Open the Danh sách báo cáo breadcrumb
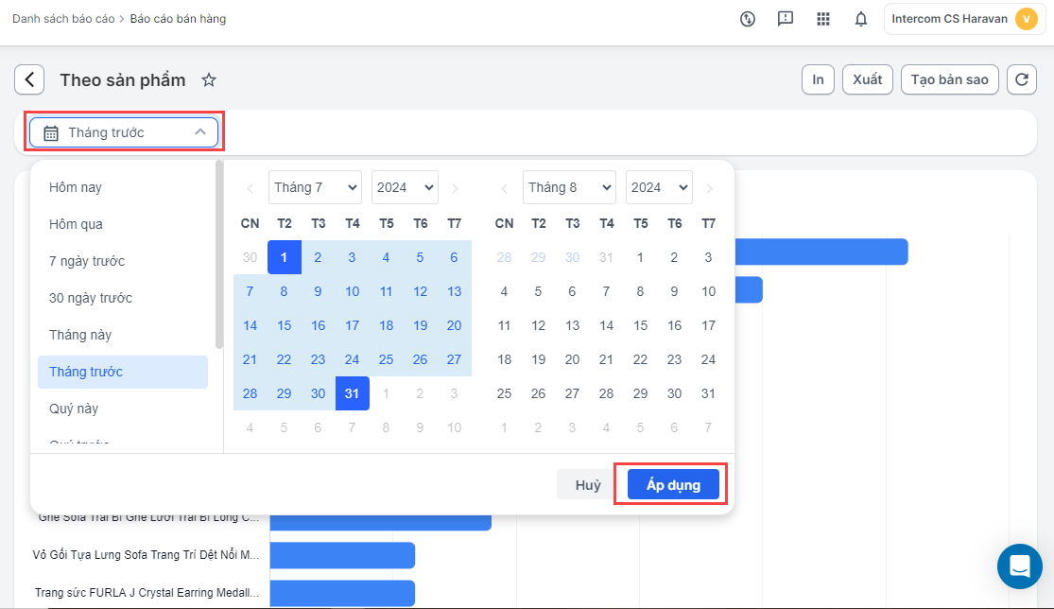The image size is (1054, 609). point(63,19)
